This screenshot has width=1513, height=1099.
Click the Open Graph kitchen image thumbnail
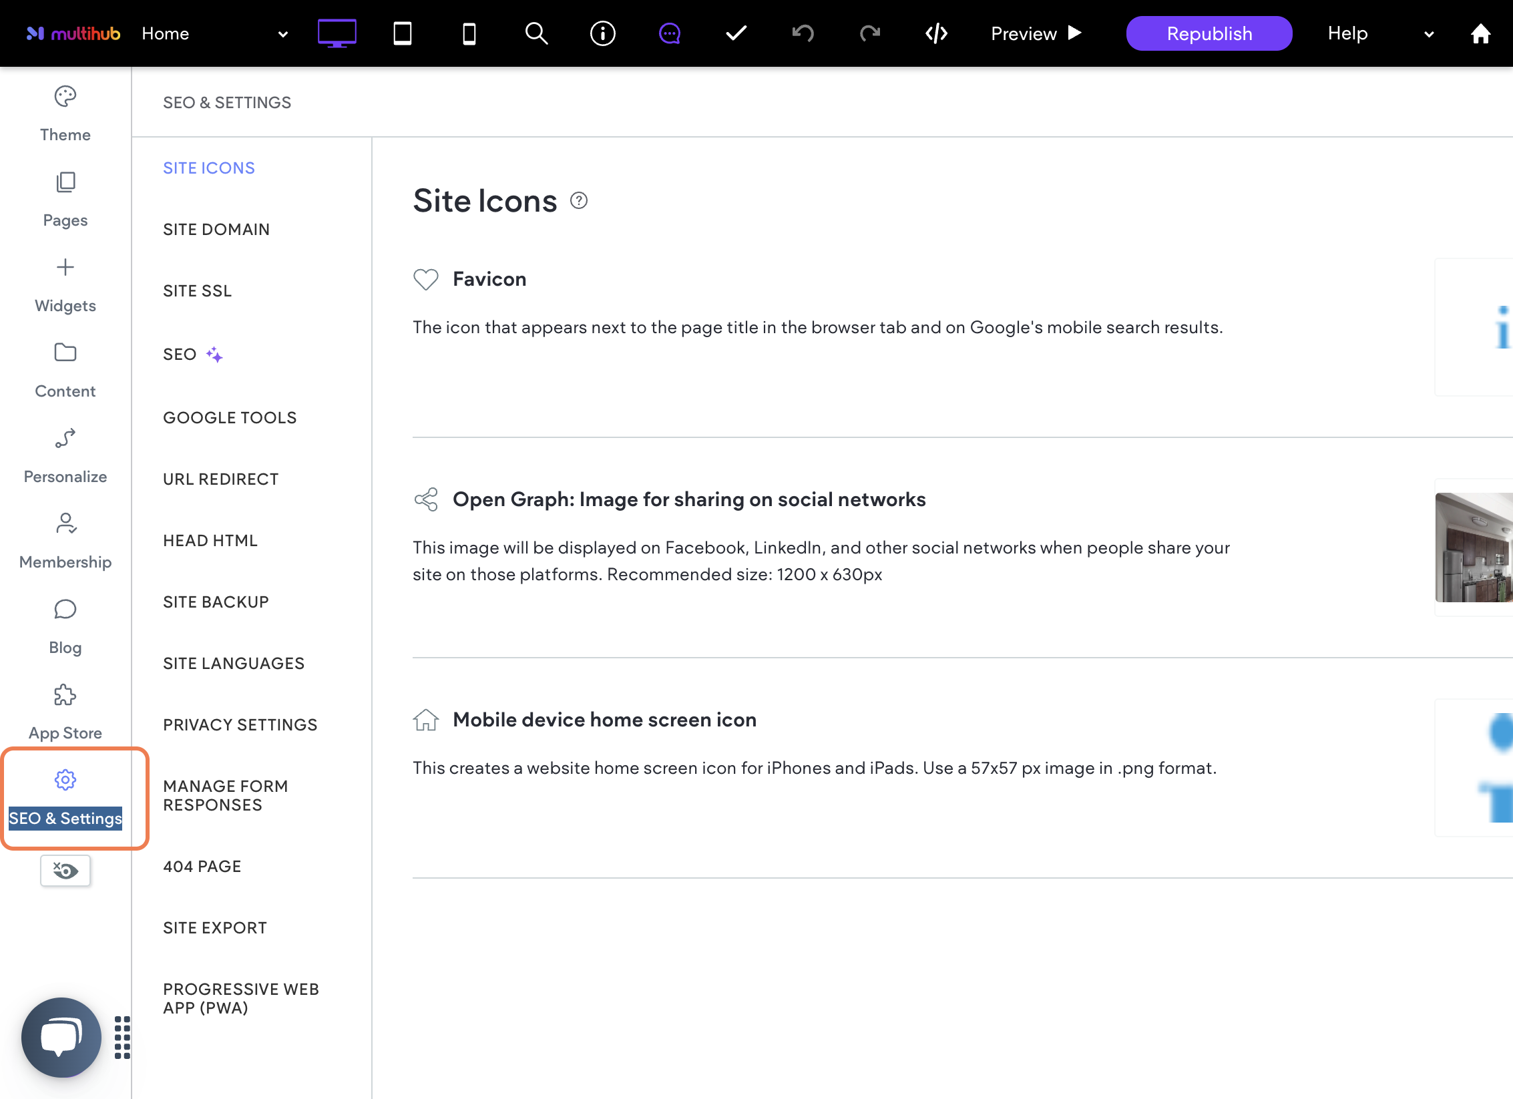1474,547
